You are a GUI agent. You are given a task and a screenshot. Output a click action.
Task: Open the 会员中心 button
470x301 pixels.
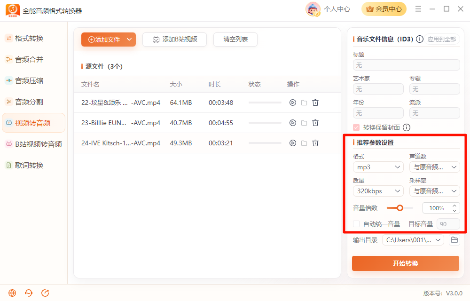point(384,9)
